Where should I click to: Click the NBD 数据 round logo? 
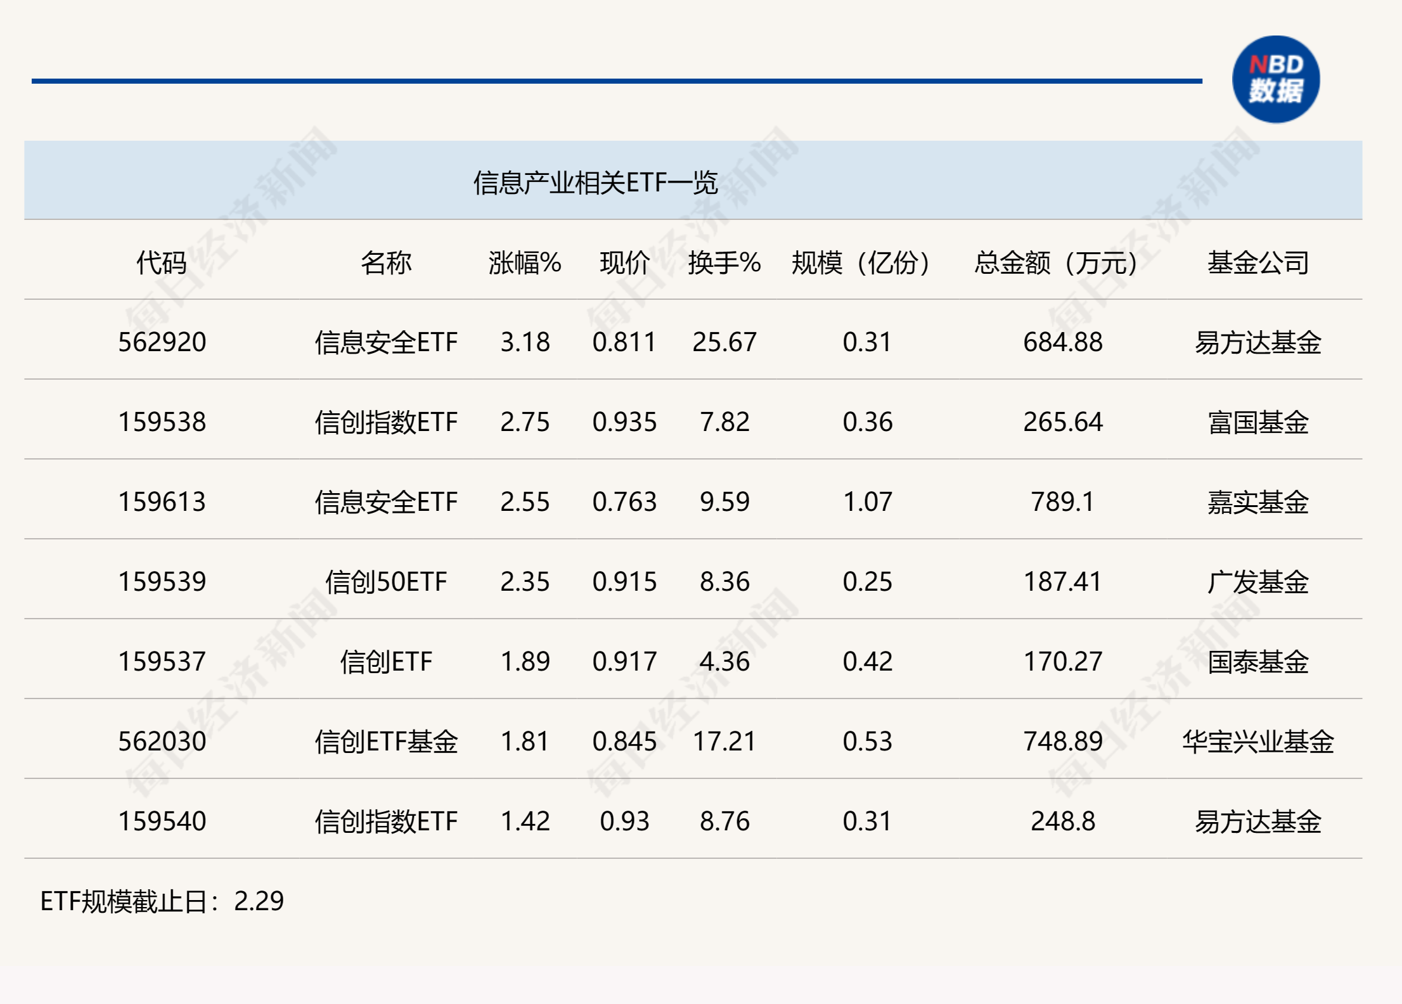coord(1276,80)
